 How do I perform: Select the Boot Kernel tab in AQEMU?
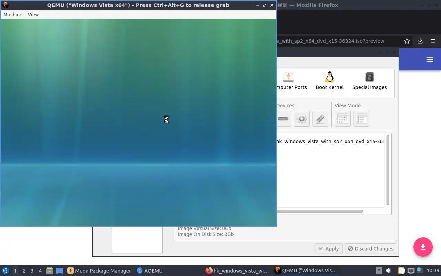click(x=329, y=81)
